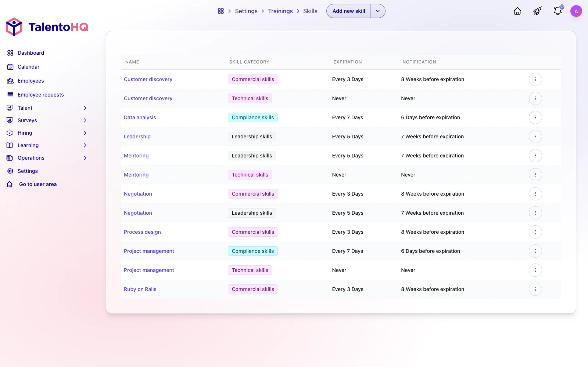Click the Talent sidebar icon
The width and height of the screenshot is (588, 367).
click(x=10, y=108)
